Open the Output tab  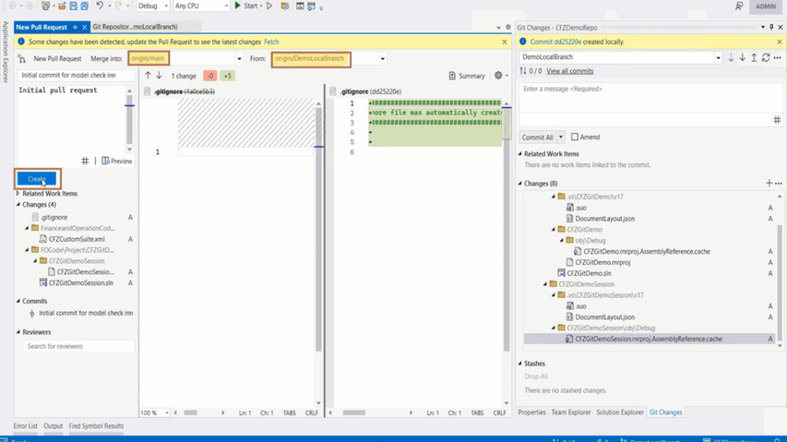[x=53, y=426]
